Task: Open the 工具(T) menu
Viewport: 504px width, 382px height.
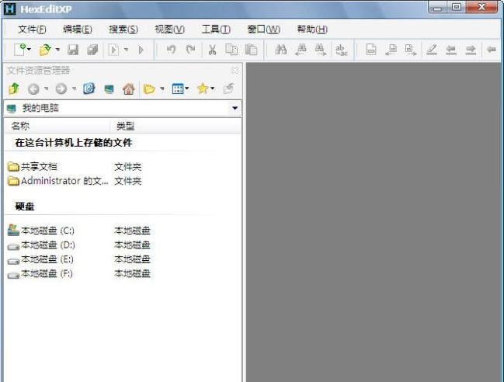Action: [x=216, y=30]
